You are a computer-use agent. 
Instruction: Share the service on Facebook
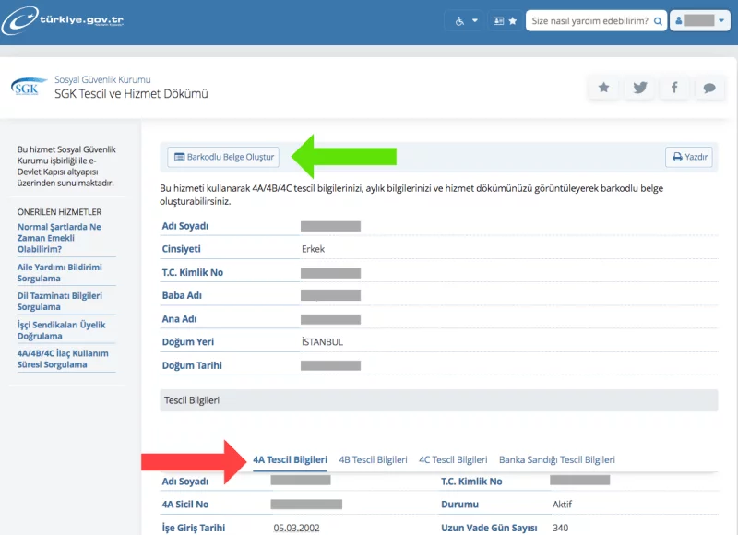pyautogui.click(x=674, y=88)
